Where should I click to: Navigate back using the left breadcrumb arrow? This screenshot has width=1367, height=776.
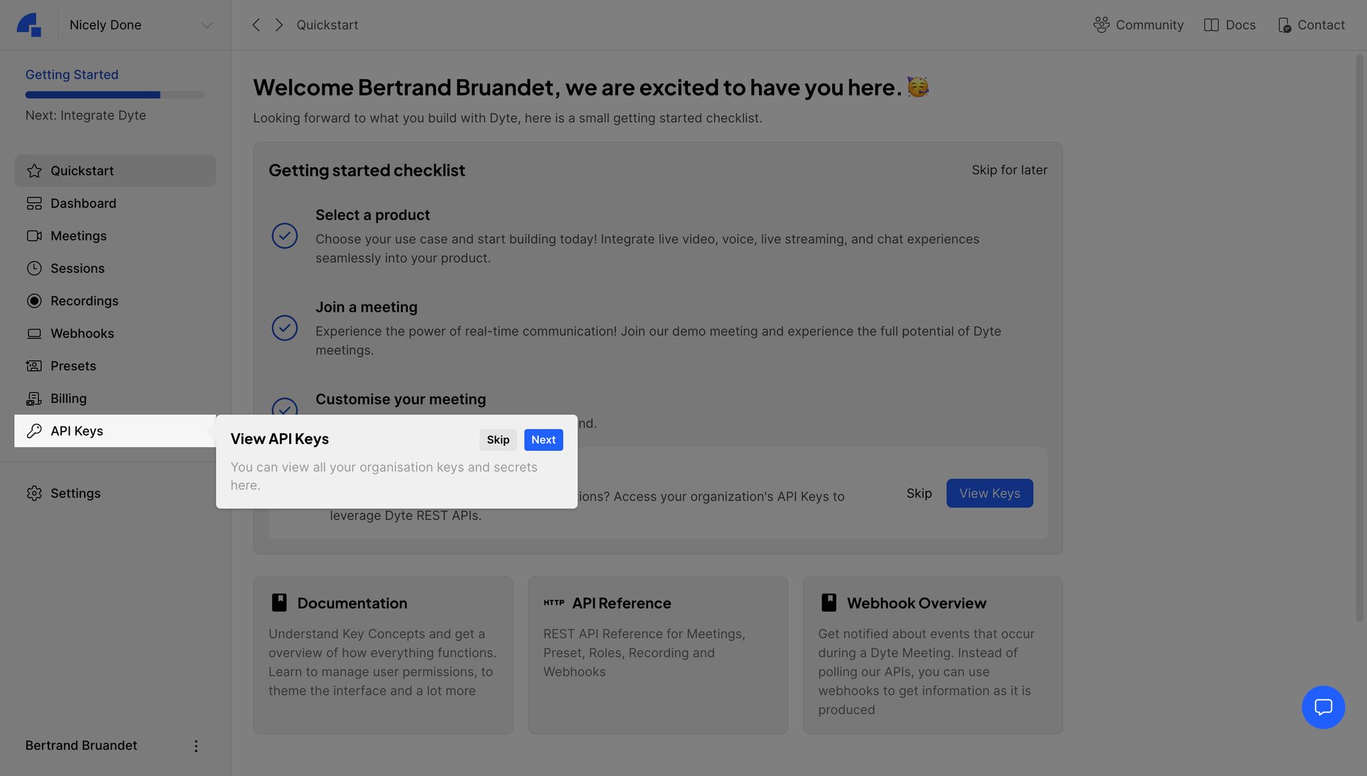tap(256, 24)
